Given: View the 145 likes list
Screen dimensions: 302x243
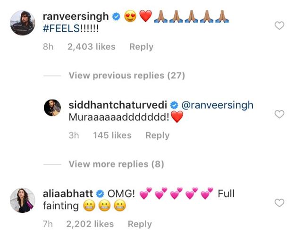Looking at the screenshot, I should point(112,135).
